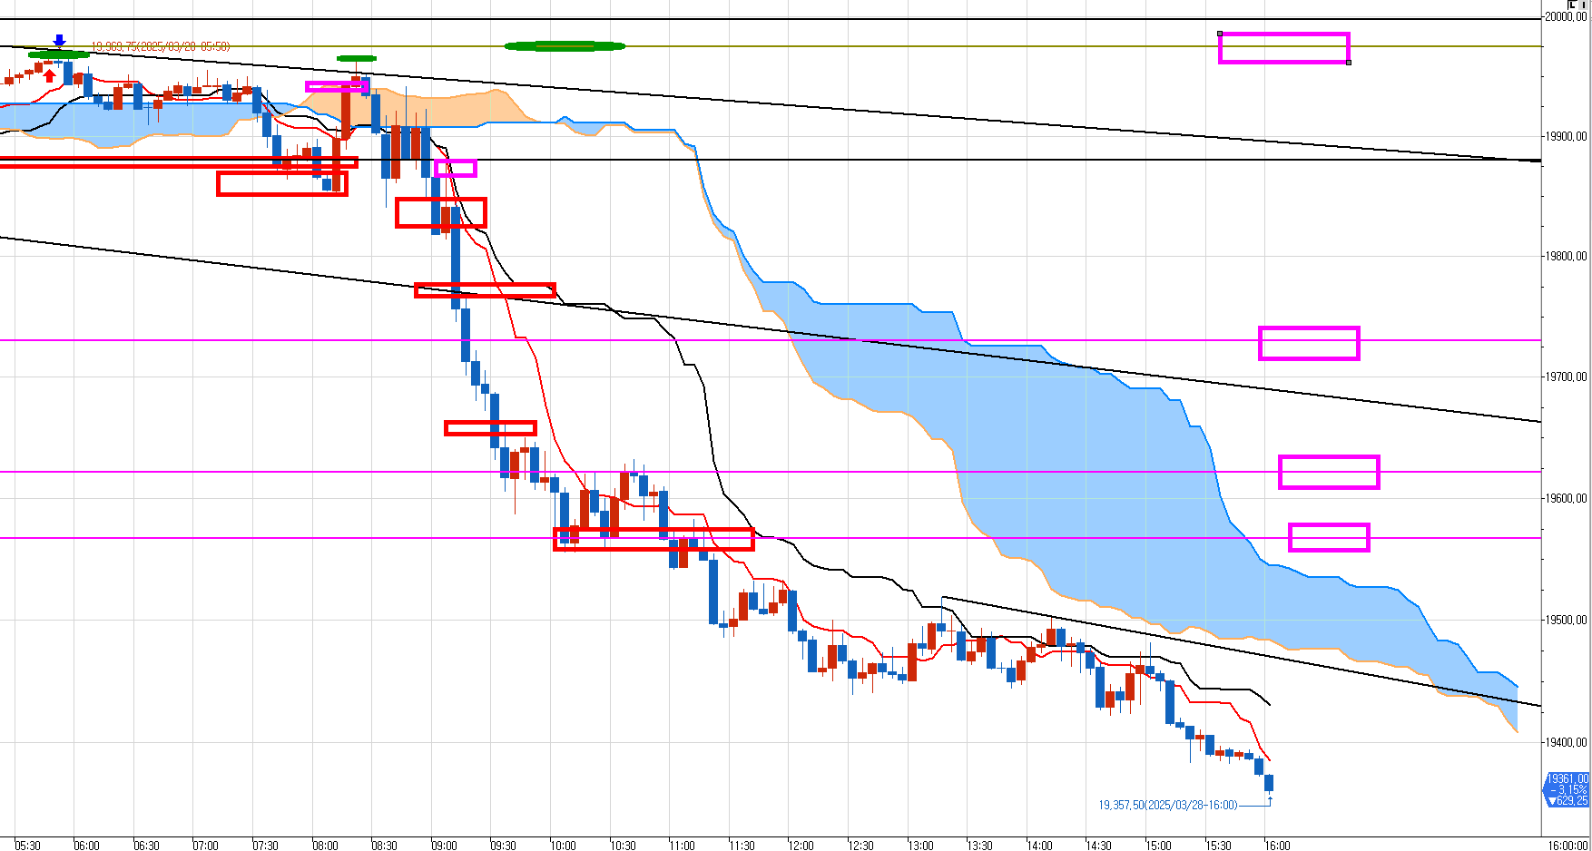Click the 19600,00 price axis label

(1567, 498)
